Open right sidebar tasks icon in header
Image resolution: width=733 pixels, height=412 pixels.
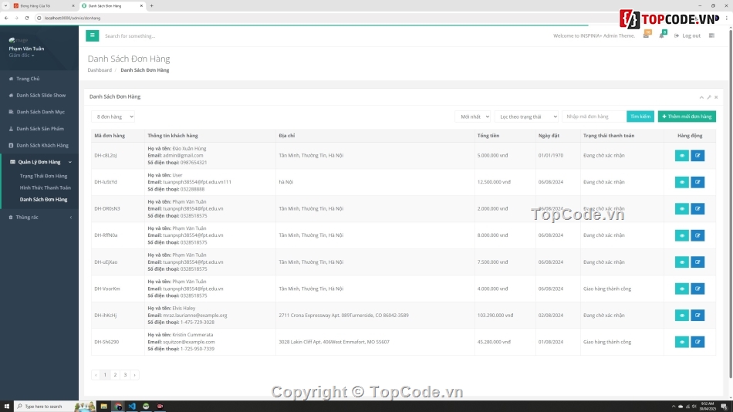pyautogui.click(x=711, y=35)
